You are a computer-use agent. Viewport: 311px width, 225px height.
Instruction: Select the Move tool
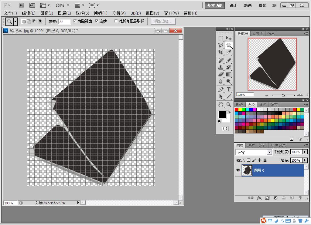pyautogui.click(x=229, y=38)
